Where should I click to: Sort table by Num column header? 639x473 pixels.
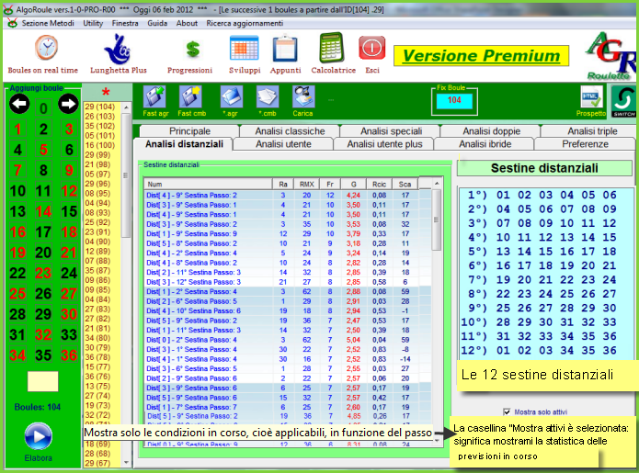point(208,184)
